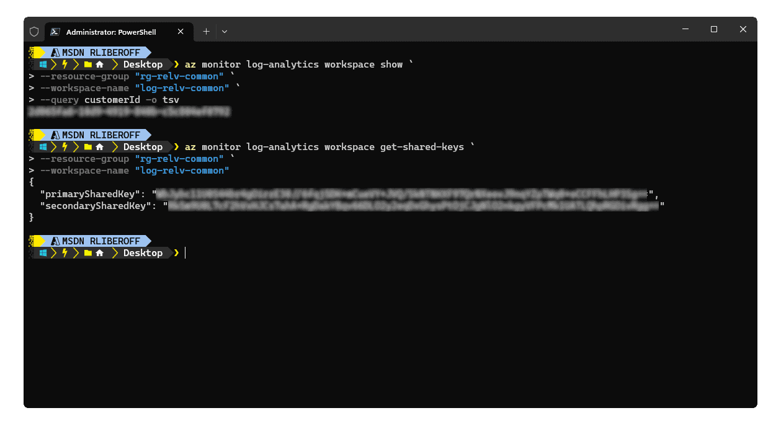Click MSDN RLIBEROFF label in last prompt

click(100, 241)
